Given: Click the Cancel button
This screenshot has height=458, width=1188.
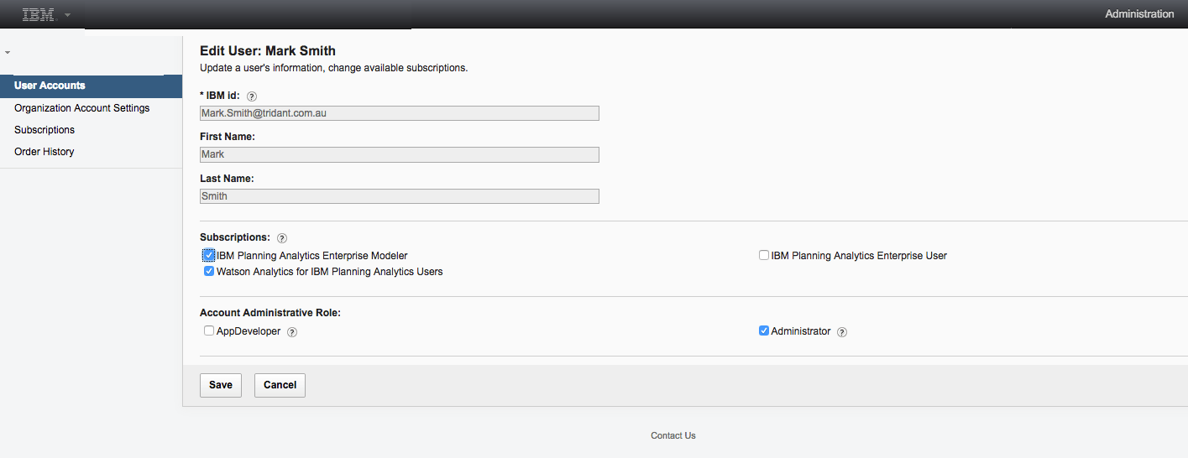Looking at the screenshot, I should tap(280, 385).
